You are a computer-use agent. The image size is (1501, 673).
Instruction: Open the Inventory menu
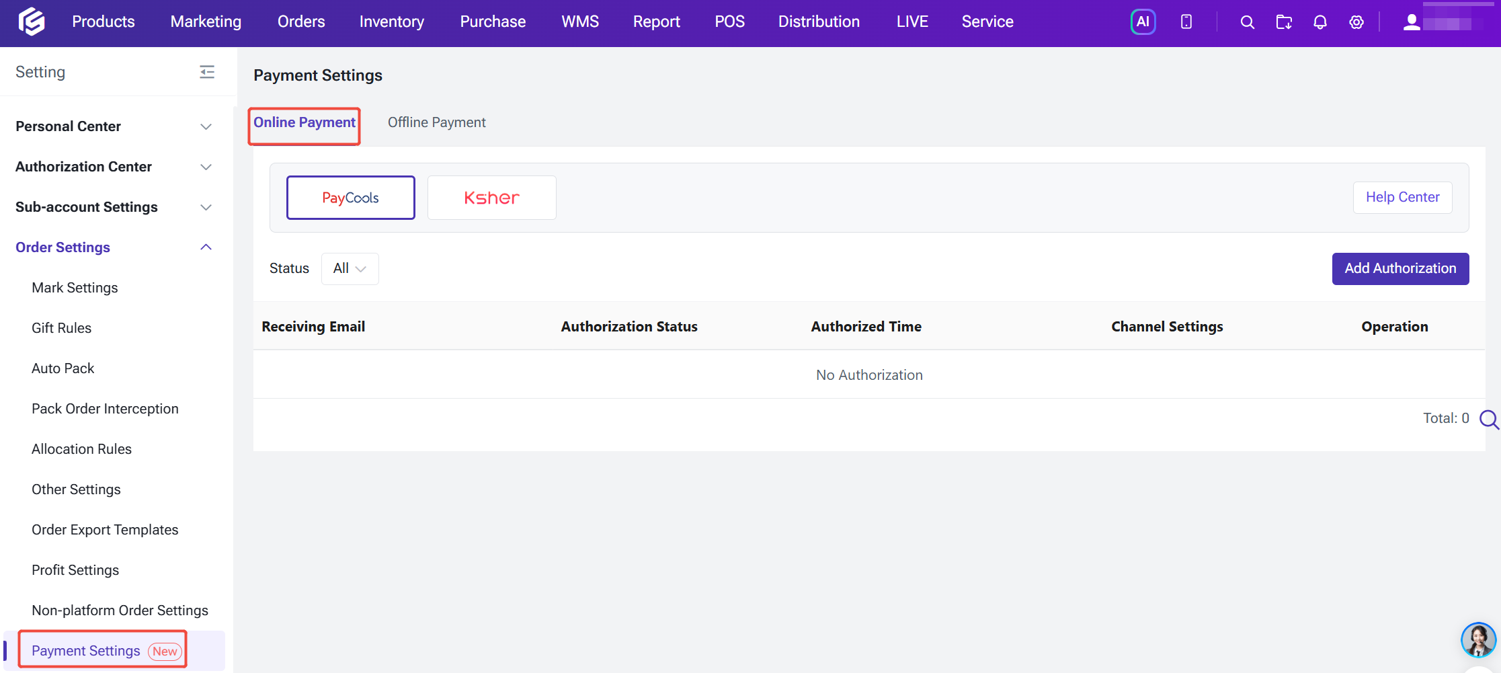click(x=392, y=22)
